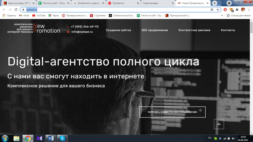Click the green checkmark tray icon

coord(215,138)
